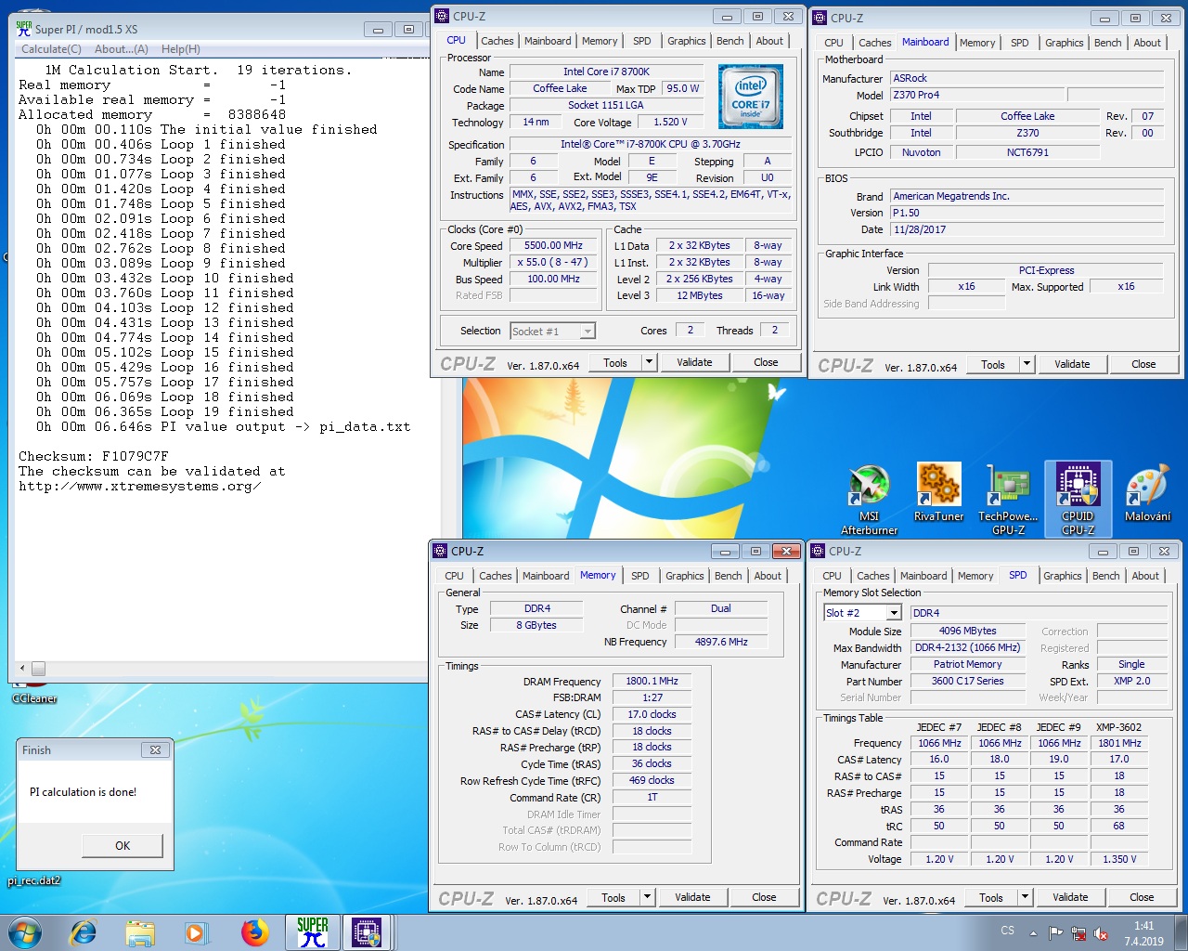
Task: Click Core Speed value 5500.00 MHz
Action: (553, 246)
